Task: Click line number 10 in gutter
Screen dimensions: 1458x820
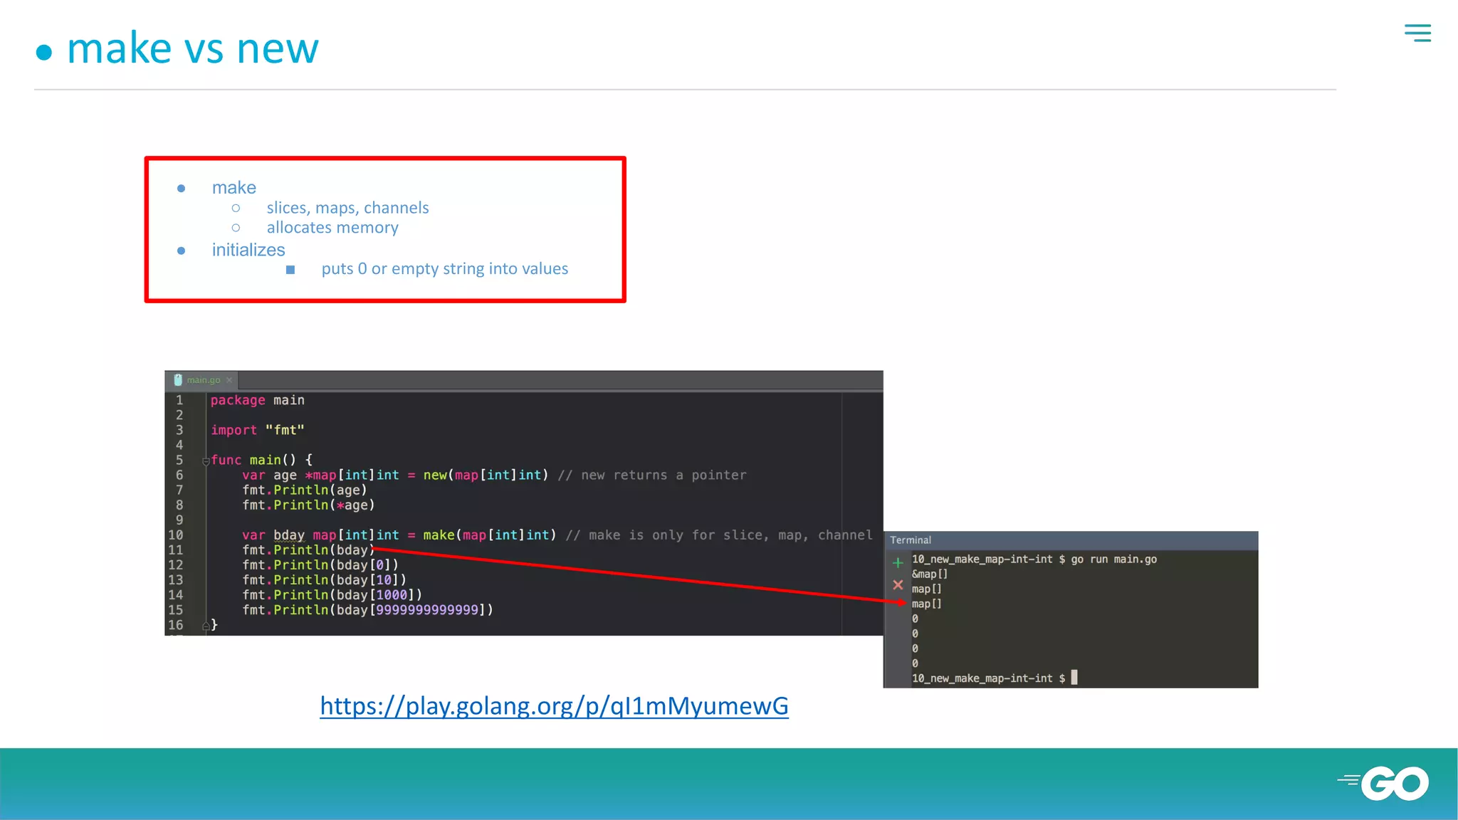Action: click(x=175, y=535)
